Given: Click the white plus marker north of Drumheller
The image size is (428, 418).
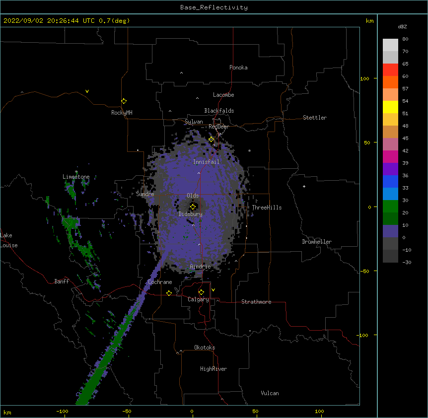Looking at the screenshot, I should coord(304,186).
